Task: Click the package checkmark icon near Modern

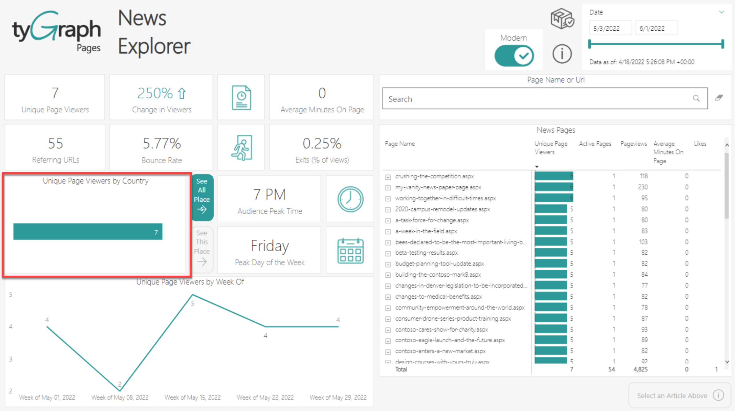Action: tap(562, 19)
